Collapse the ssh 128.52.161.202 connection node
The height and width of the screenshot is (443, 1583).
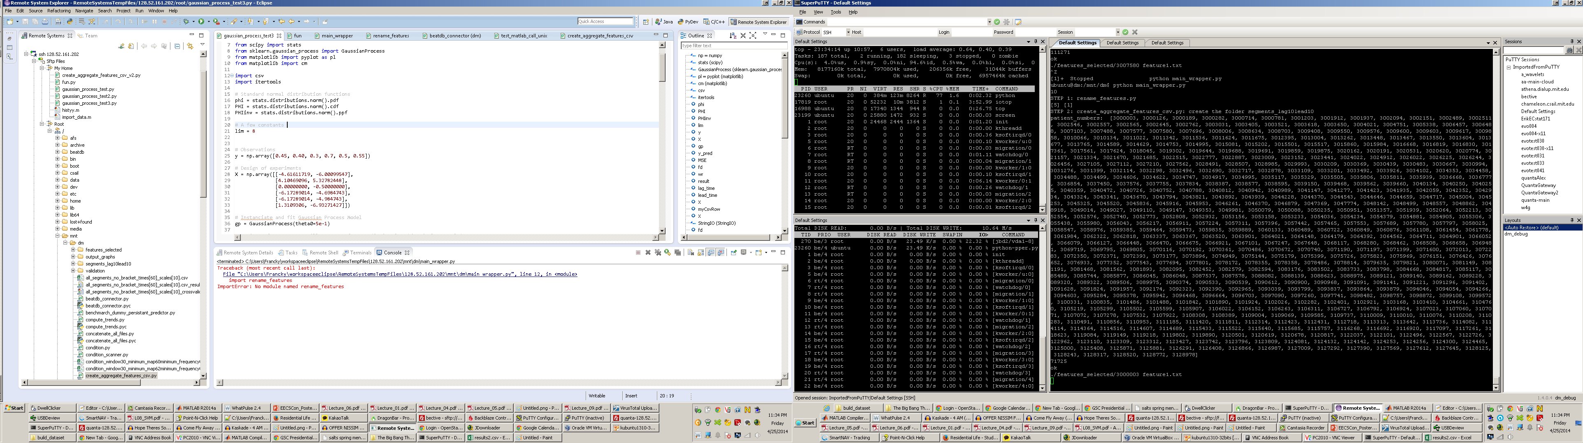(26, 54)
